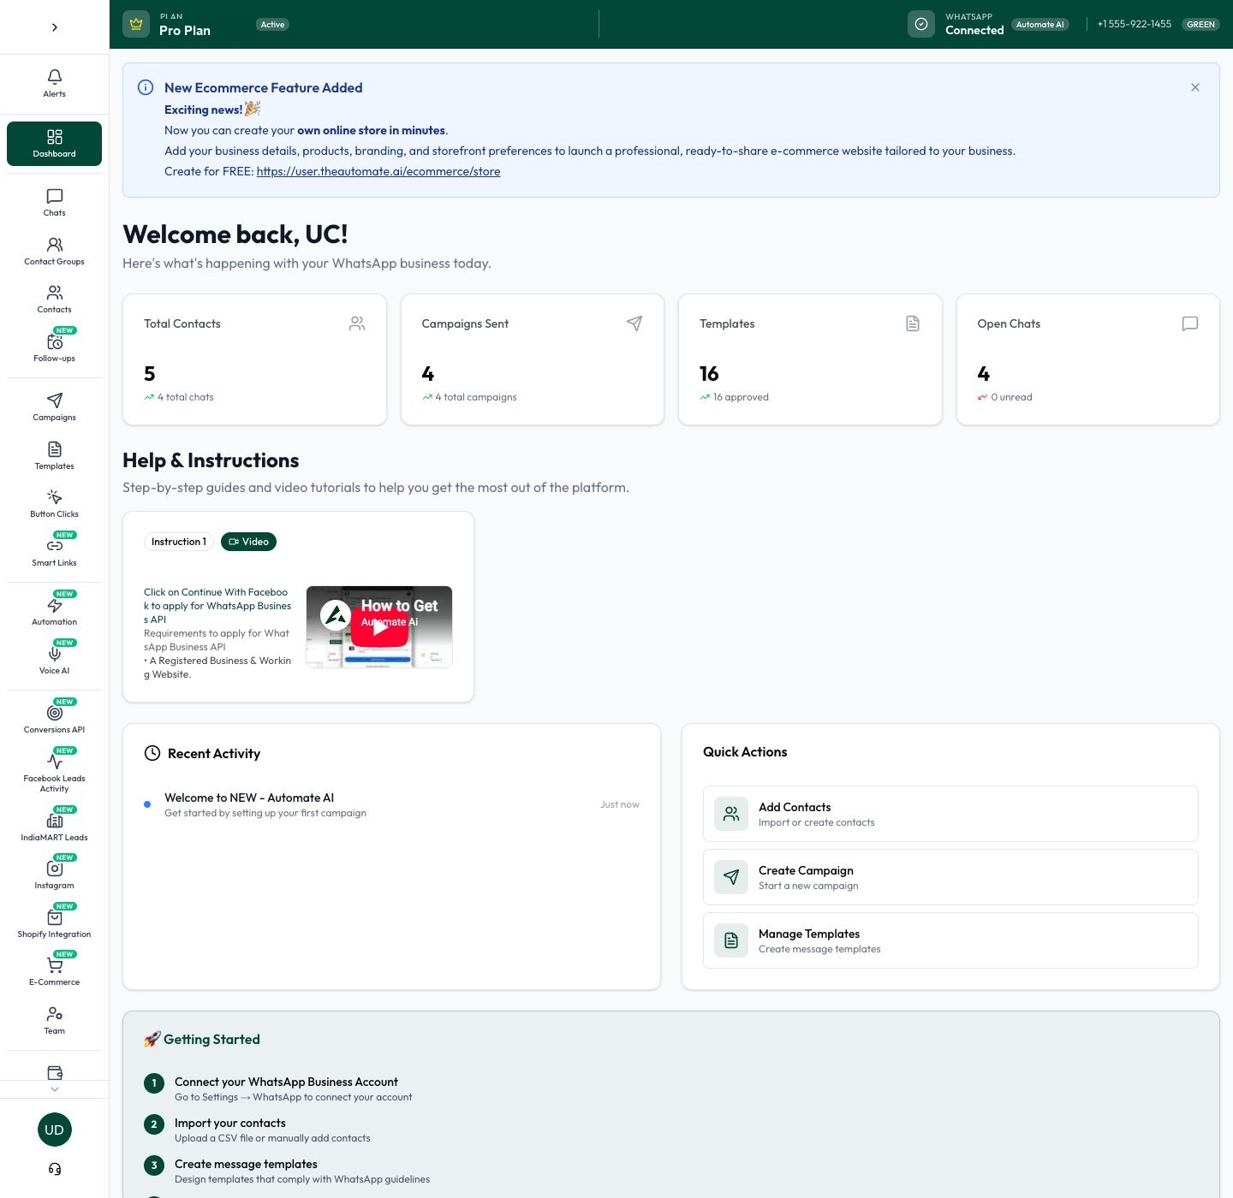
Task: Go to the Dashboard sidebar item
Action: click(x=55, y=144)
